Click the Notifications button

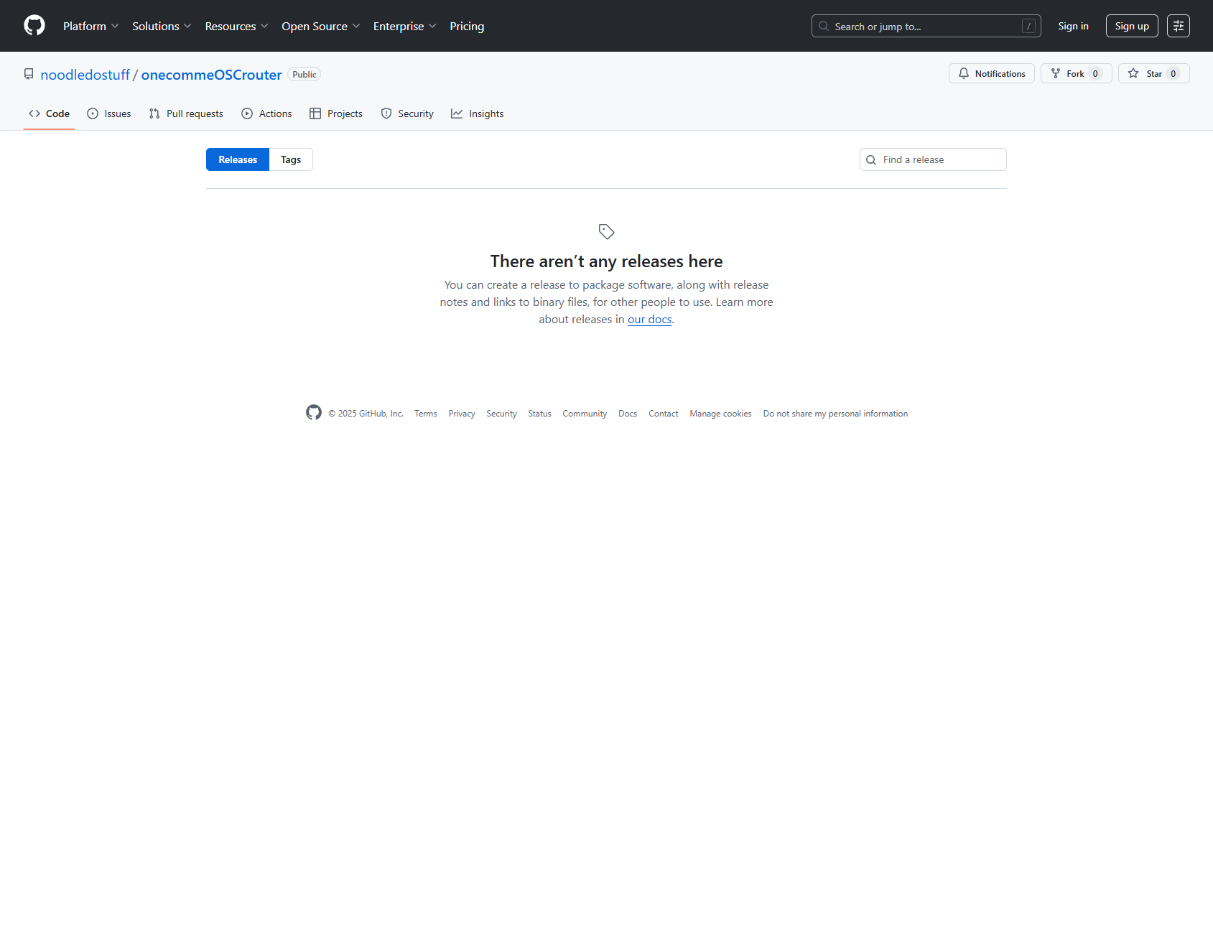pyautogui.click(x=991, y=73)
